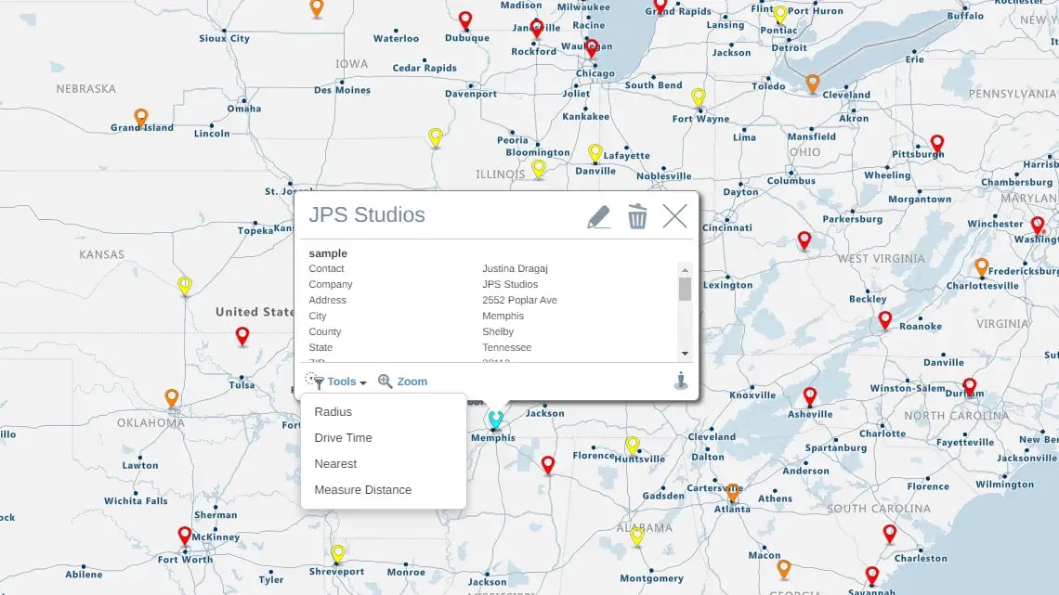Click the scroll down arrow in the popup
This screenshot has height=595, width=1059.
685,354
